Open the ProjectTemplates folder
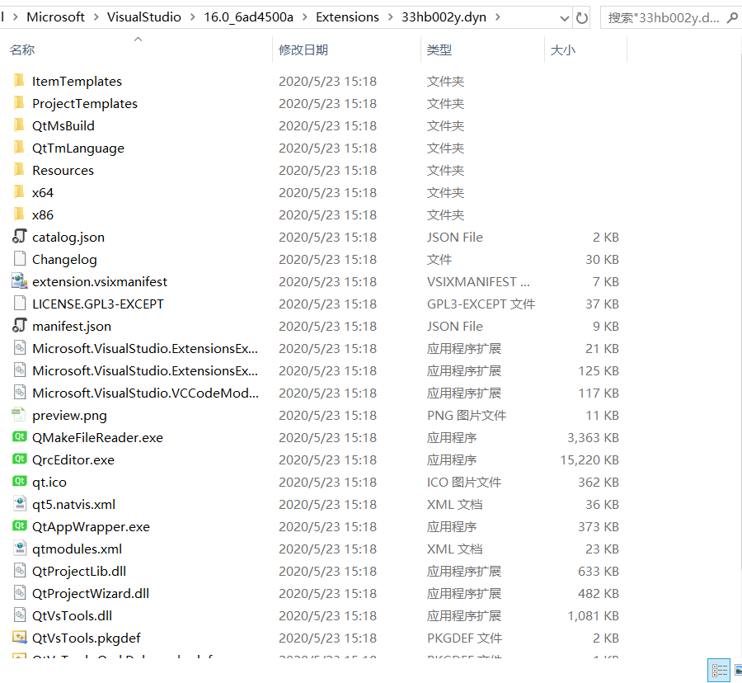 pyautogui.click(x=84, y=103)
